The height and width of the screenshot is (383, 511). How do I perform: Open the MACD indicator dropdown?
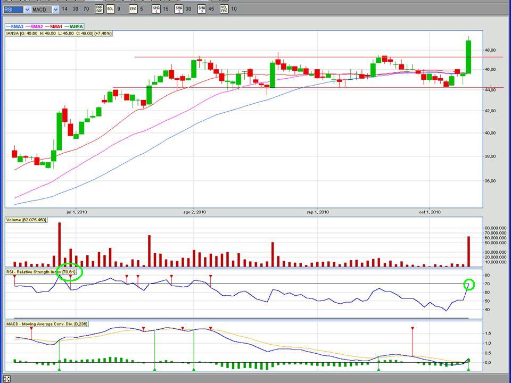[55, 10]
